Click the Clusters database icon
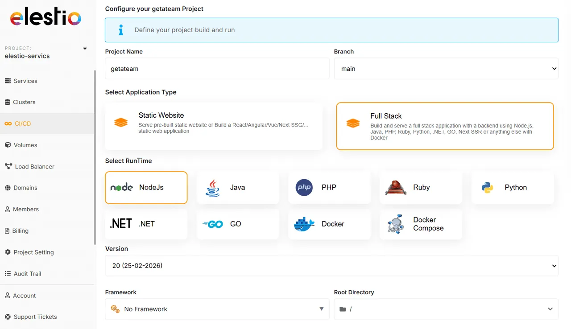This screenshot has height=329, width=571. pos(7,102)
